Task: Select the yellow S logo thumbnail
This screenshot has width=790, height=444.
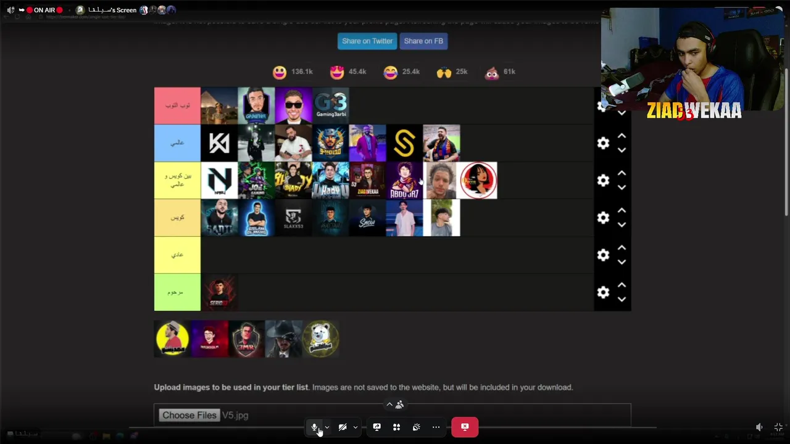Action: (x=404, y=143)
